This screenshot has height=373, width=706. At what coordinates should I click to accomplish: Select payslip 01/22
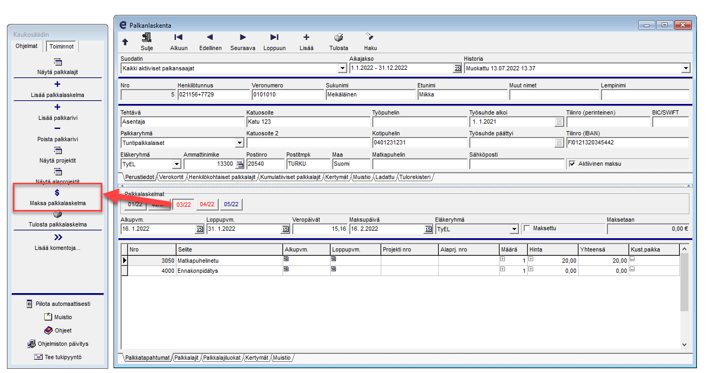(135, 204)
